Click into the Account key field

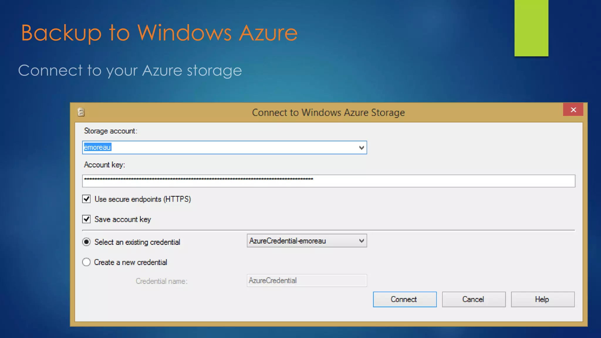click(x=329, y=181)
